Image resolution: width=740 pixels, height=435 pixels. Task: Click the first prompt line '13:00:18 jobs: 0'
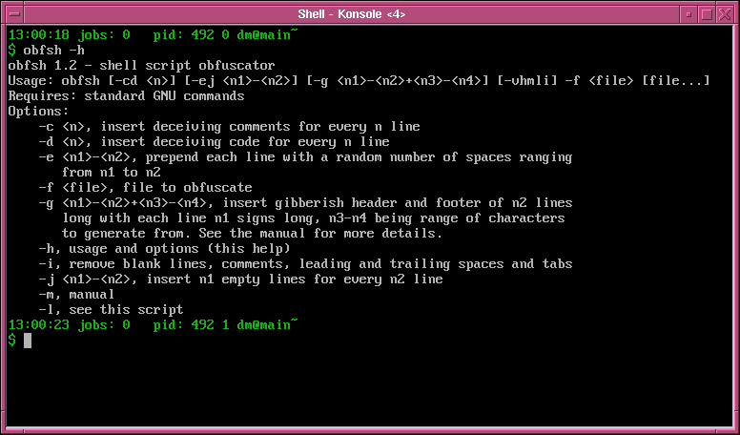[x=69, y=34]
